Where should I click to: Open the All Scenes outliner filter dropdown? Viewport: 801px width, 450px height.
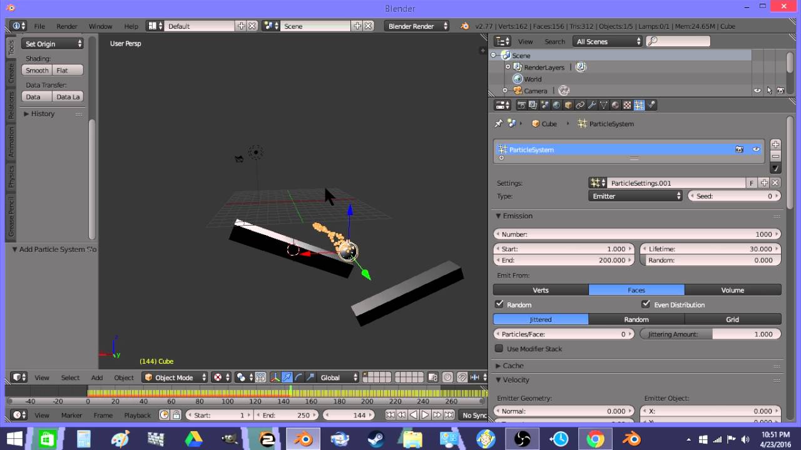pos(609,41)
